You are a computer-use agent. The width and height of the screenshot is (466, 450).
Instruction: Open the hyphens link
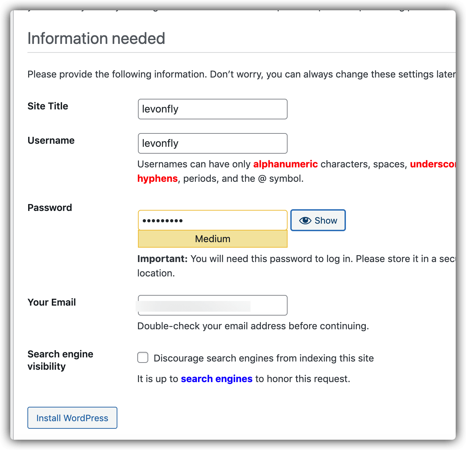point(158,178)
